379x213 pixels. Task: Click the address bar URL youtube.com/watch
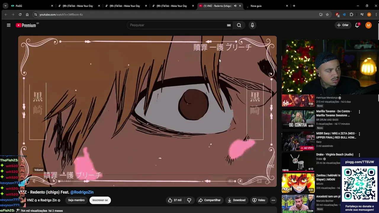[x=61, y=14]
